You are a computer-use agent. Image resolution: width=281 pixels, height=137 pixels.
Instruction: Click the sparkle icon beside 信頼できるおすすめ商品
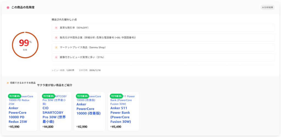click(x=8, y=83)
